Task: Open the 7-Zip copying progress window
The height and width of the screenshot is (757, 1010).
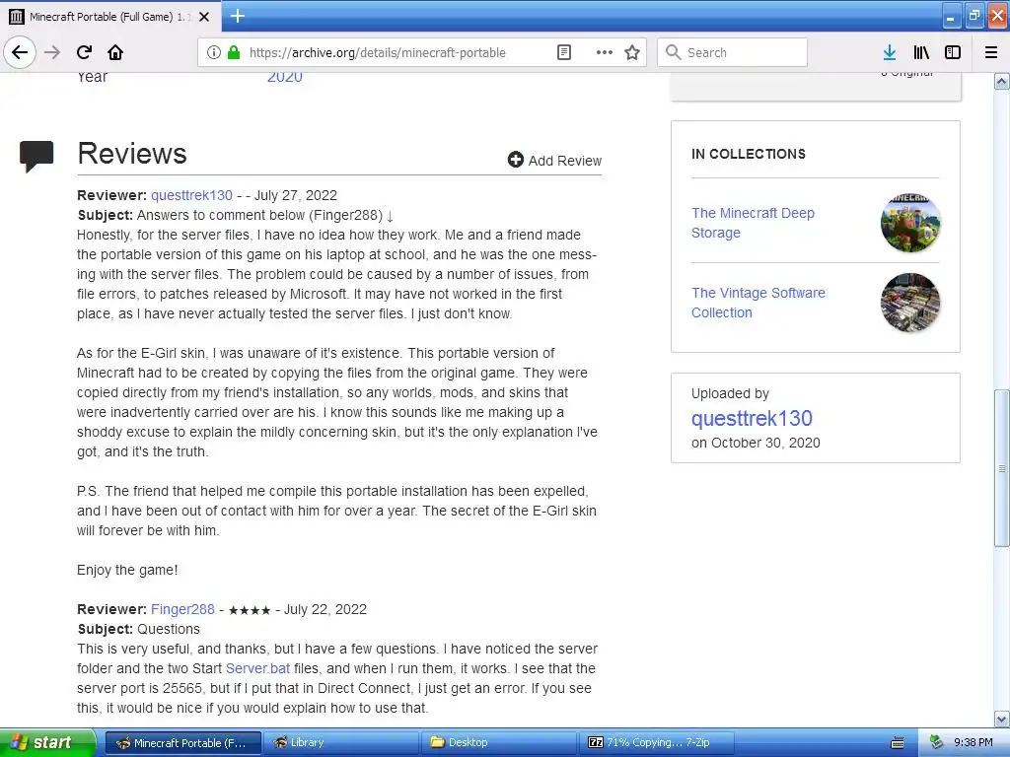Action: [656, 742]
